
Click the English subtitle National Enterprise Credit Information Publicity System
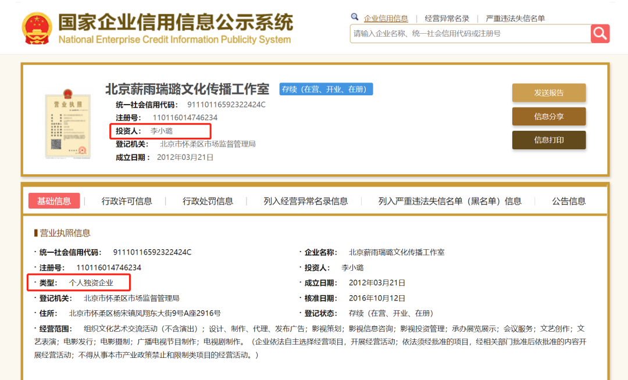pyautogui.click(x=174, y=40)
